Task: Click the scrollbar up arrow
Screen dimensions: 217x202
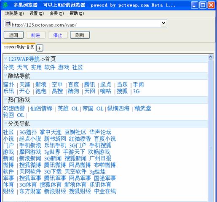Action: (210, 57)
